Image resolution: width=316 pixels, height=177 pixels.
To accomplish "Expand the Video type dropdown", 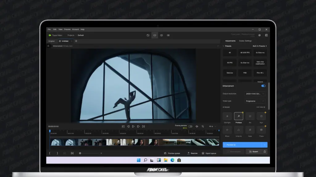I will (255, 101).
